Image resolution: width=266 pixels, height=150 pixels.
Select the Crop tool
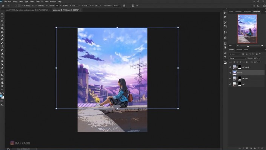tap(2, 28)
